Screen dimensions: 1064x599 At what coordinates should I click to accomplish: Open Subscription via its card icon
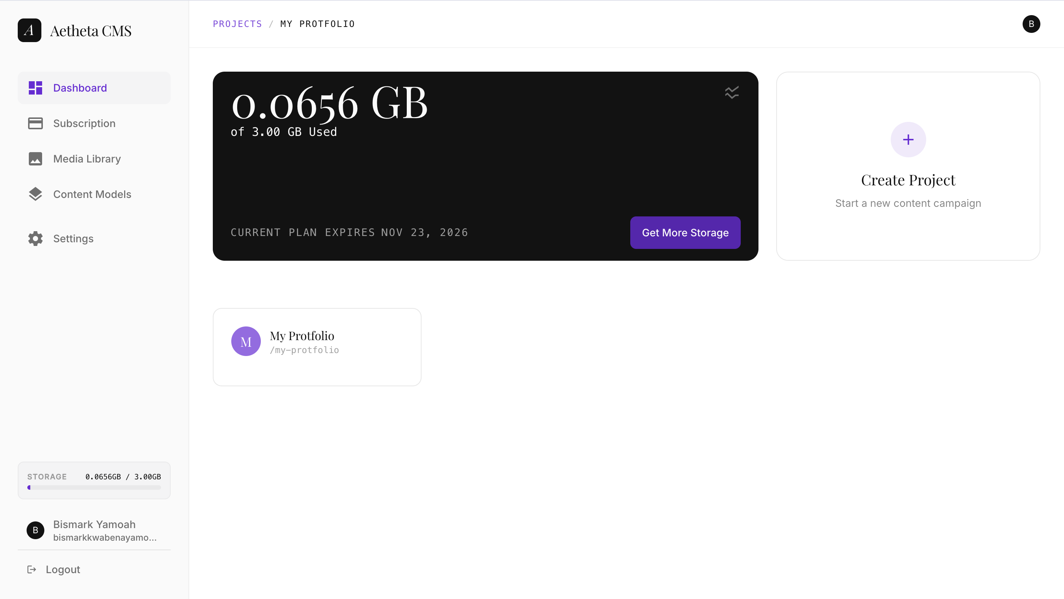click(x=35, y=123)
